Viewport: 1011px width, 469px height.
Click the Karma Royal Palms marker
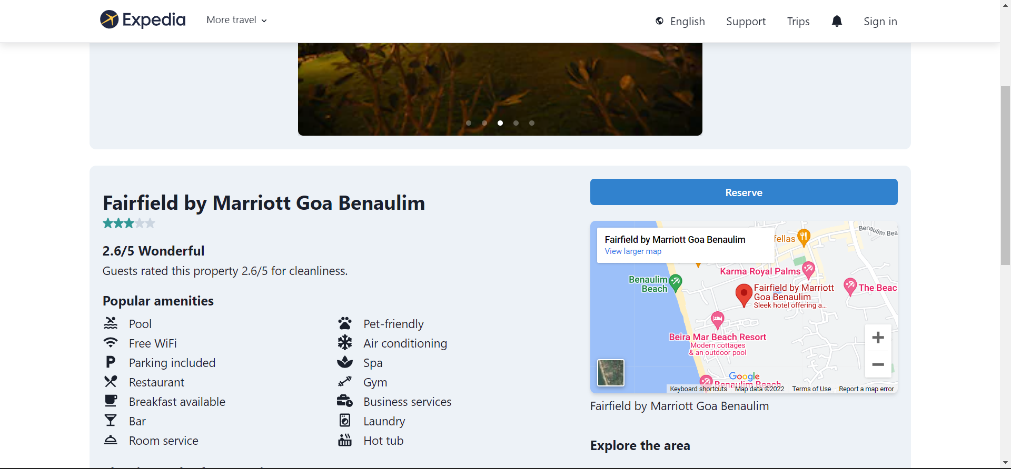click(x=808, y=270)
